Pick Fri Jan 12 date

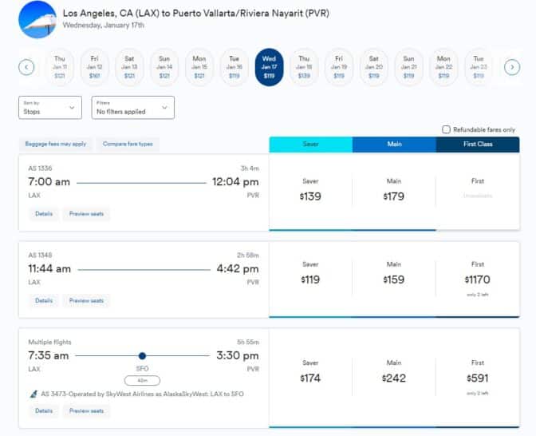click(x=94, y=67)
